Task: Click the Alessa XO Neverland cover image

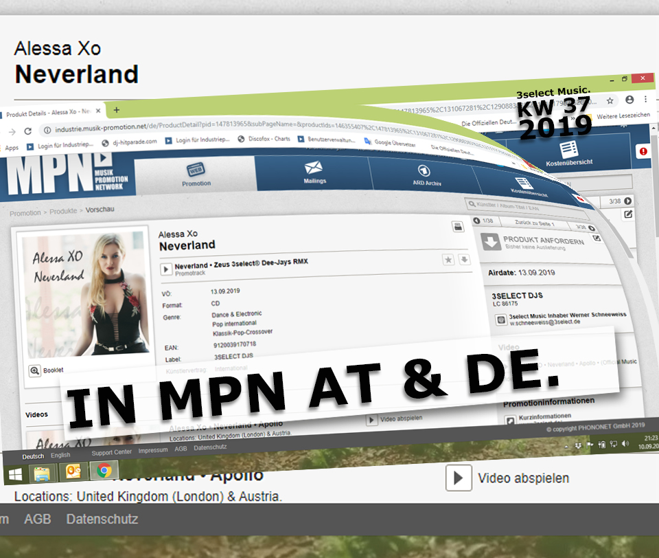Action: (85, 294)
